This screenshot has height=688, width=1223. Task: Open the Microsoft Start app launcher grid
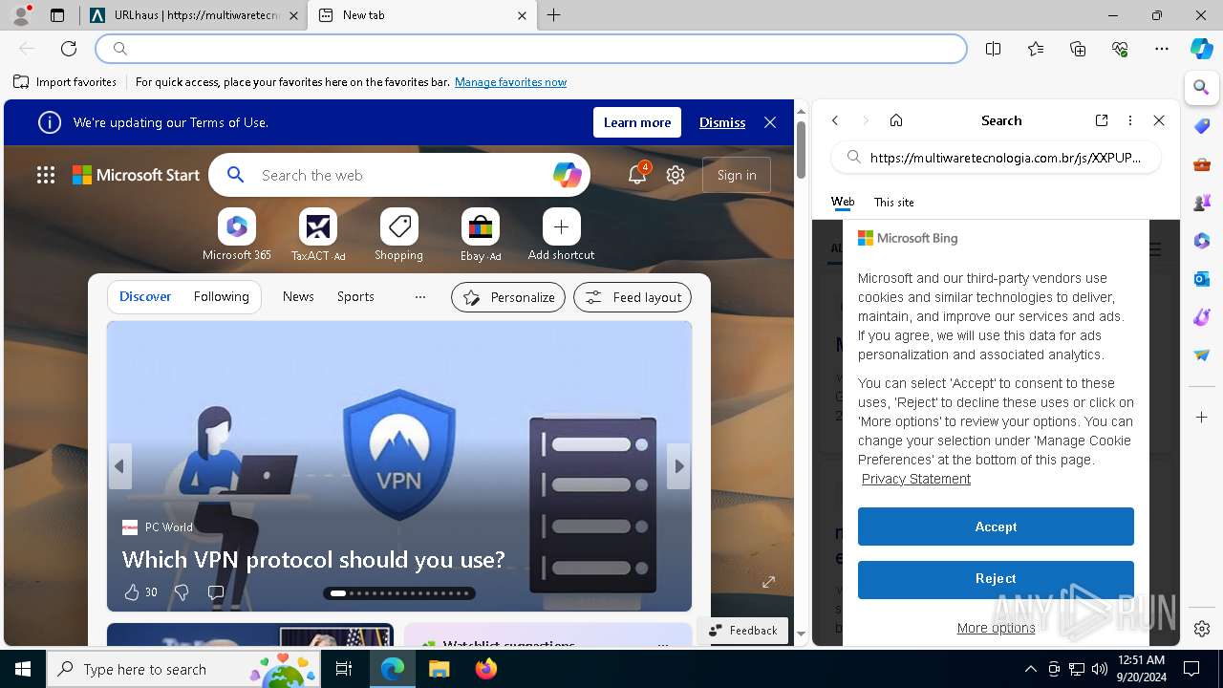46,175
